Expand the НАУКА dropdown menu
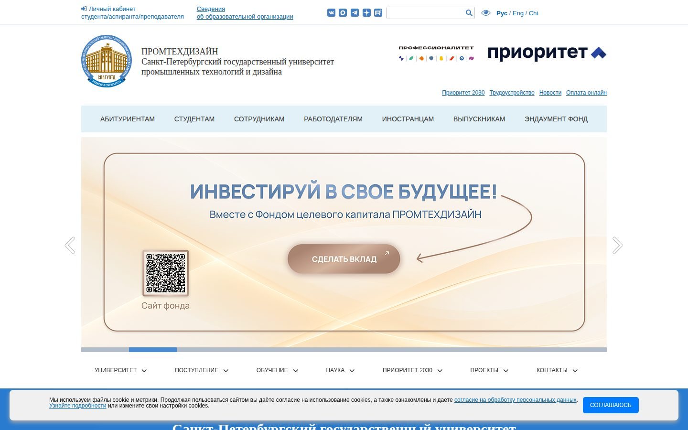The width and height of the screenshot is (688, 430). (x=340, y=370)
